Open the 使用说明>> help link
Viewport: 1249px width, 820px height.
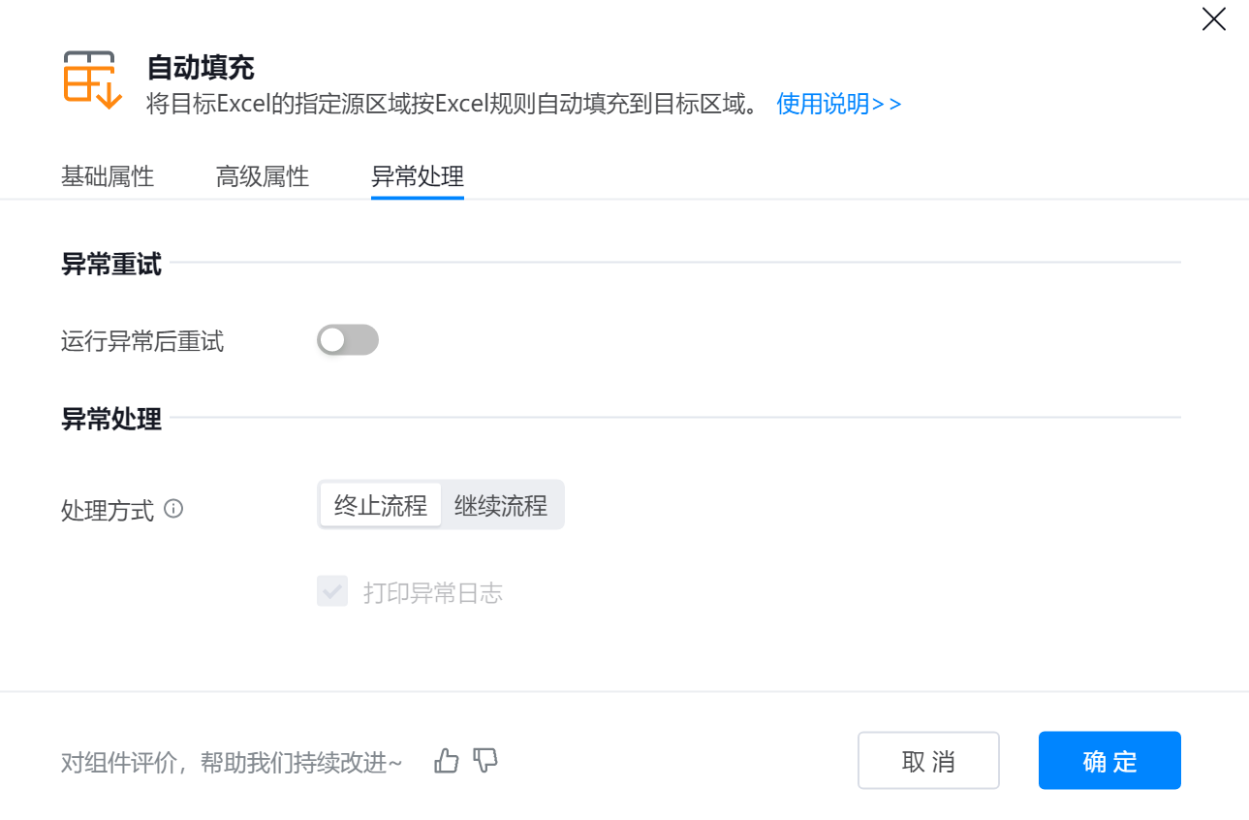click(839, 104)
